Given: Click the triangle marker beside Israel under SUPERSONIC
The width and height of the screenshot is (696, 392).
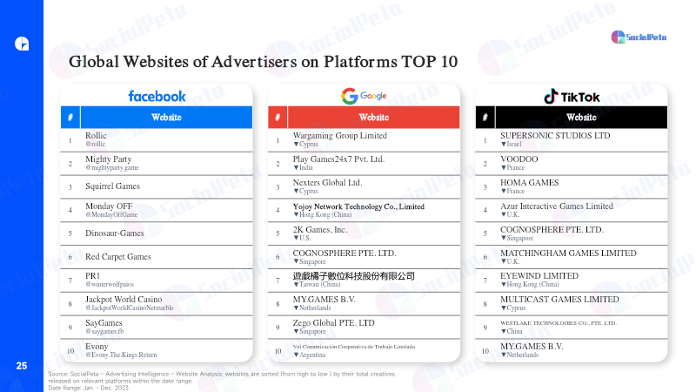Looking at the screenshot, I should click(504, 145).
